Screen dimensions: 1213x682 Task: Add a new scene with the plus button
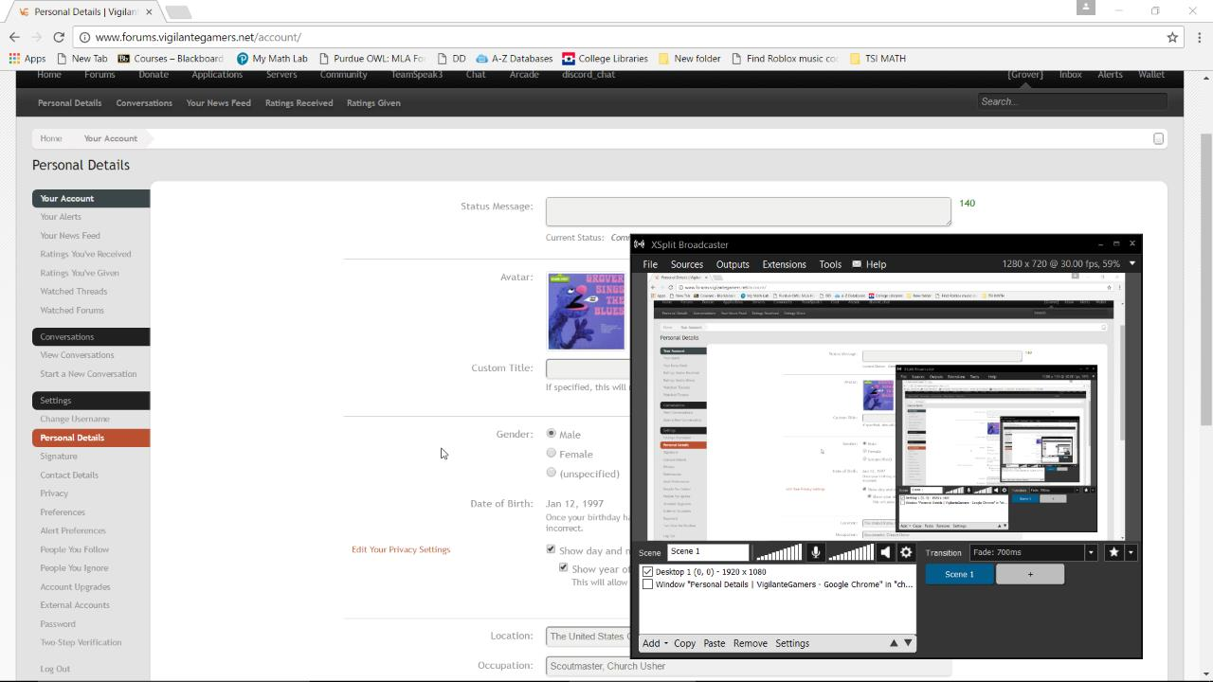[1030, 574]
